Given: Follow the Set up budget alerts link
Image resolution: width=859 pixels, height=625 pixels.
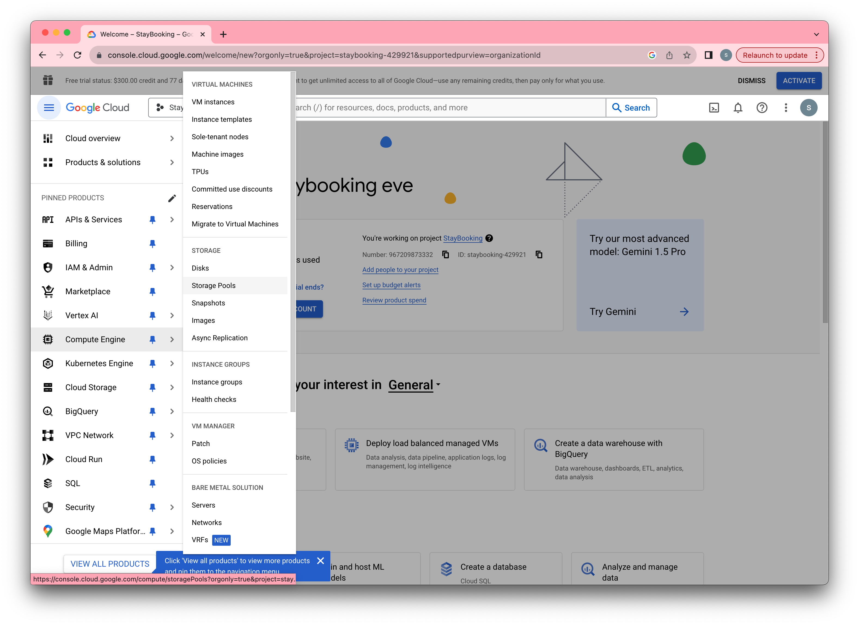Looking at the screenshot, I should pos(391,285).
